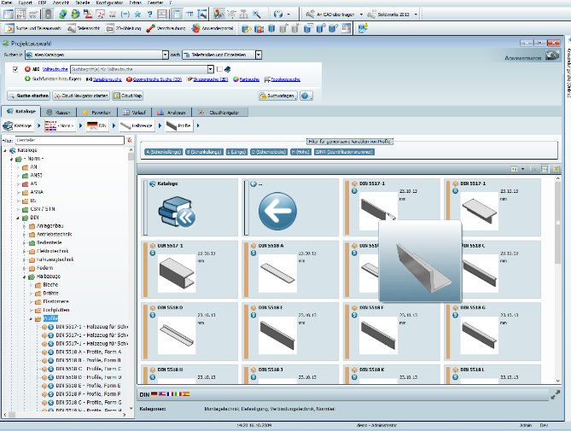Open the Alles Katalogen search scope dropdown
571x431 pixels.
(163, 54)
